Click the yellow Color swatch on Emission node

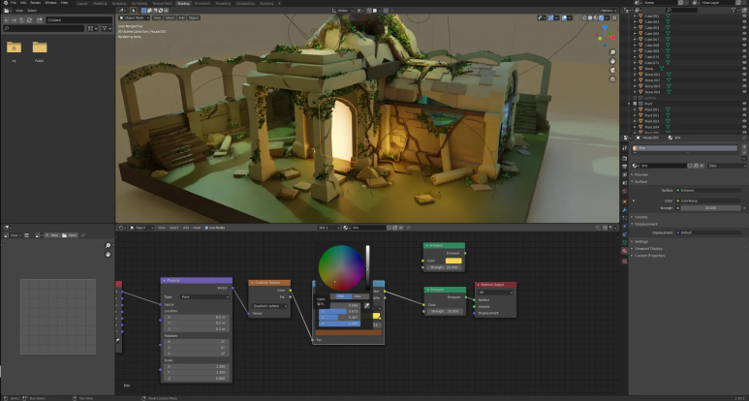453,261
